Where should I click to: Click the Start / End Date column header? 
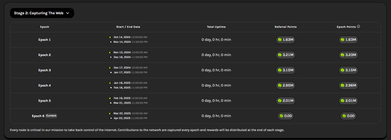128,27
